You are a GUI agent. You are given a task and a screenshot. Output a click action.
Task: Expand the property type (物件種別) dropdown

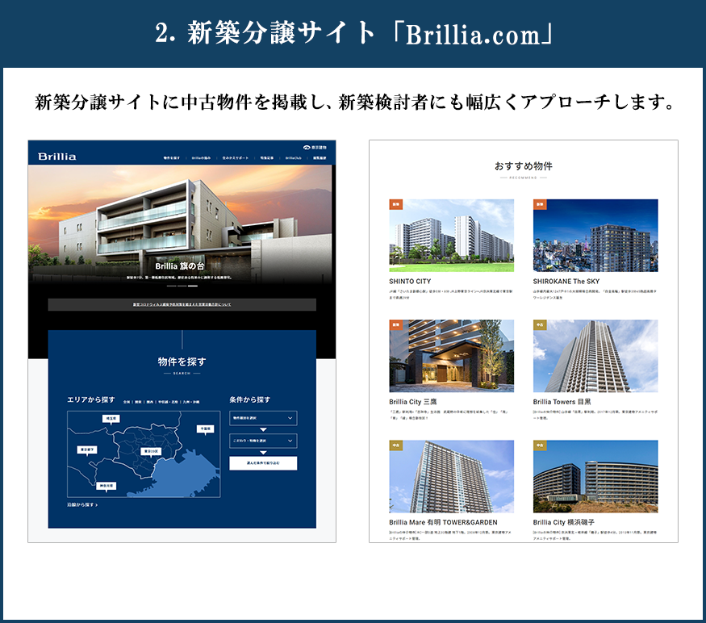(263, 418)
